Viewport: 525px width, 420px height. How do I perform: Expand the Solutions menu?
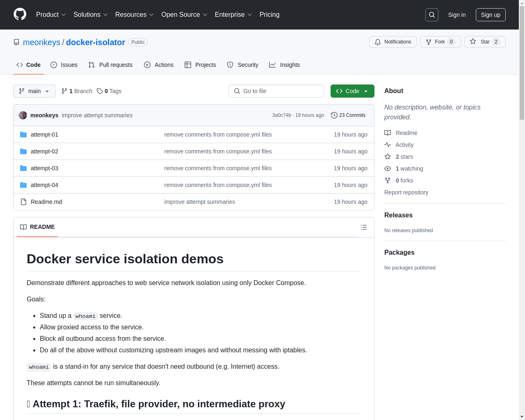[x=91, y=14]
